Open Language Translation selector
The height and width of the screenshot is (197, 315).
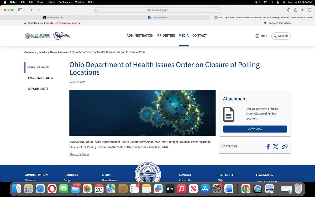[x=277, y=23]
